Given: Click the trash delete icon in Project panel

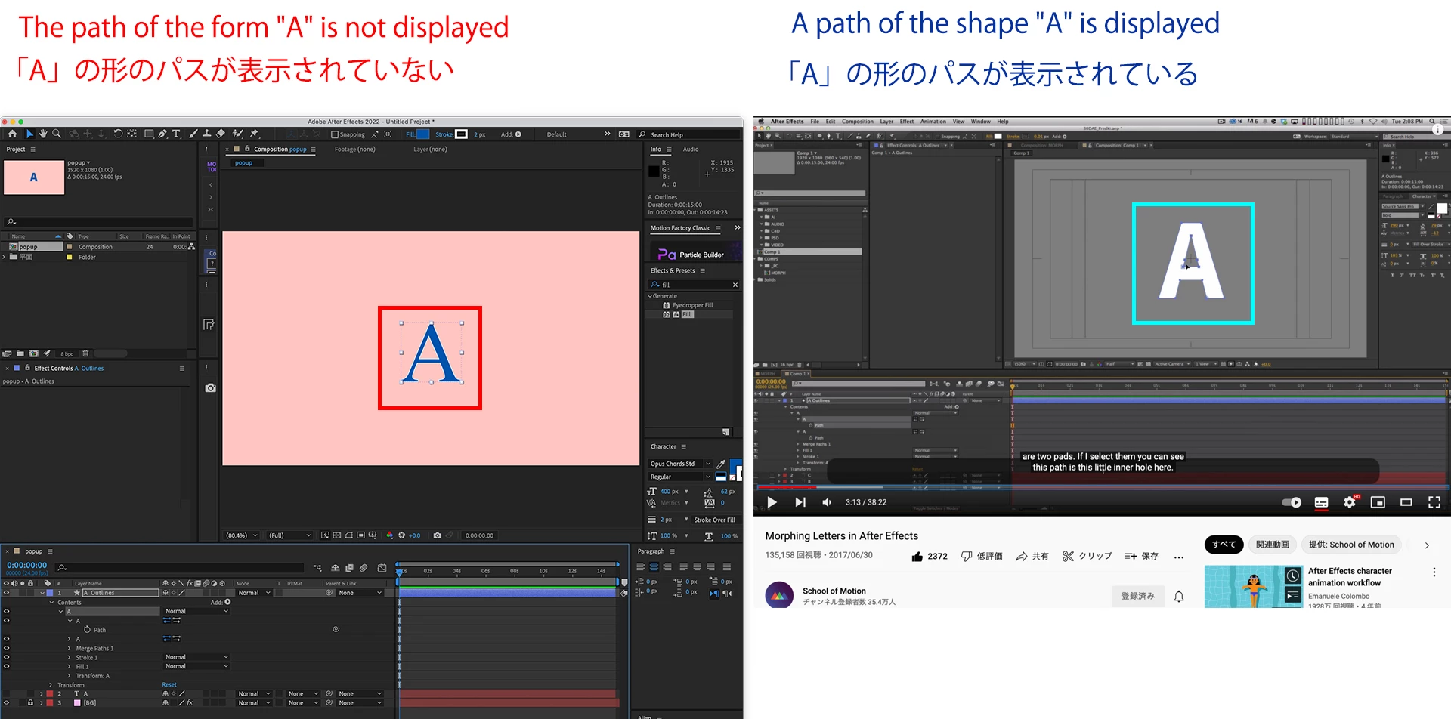Looking at the screenshot, I should tap(85, 353).
